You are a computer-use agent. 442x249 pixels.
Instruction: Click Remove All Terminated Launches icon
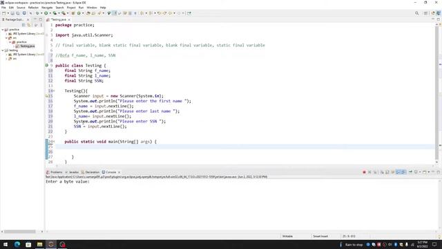tap(375, 172)
